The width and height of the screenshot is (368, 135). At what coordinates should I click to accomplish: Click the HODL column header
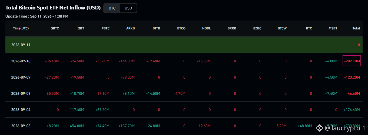[x=206, y=28]
